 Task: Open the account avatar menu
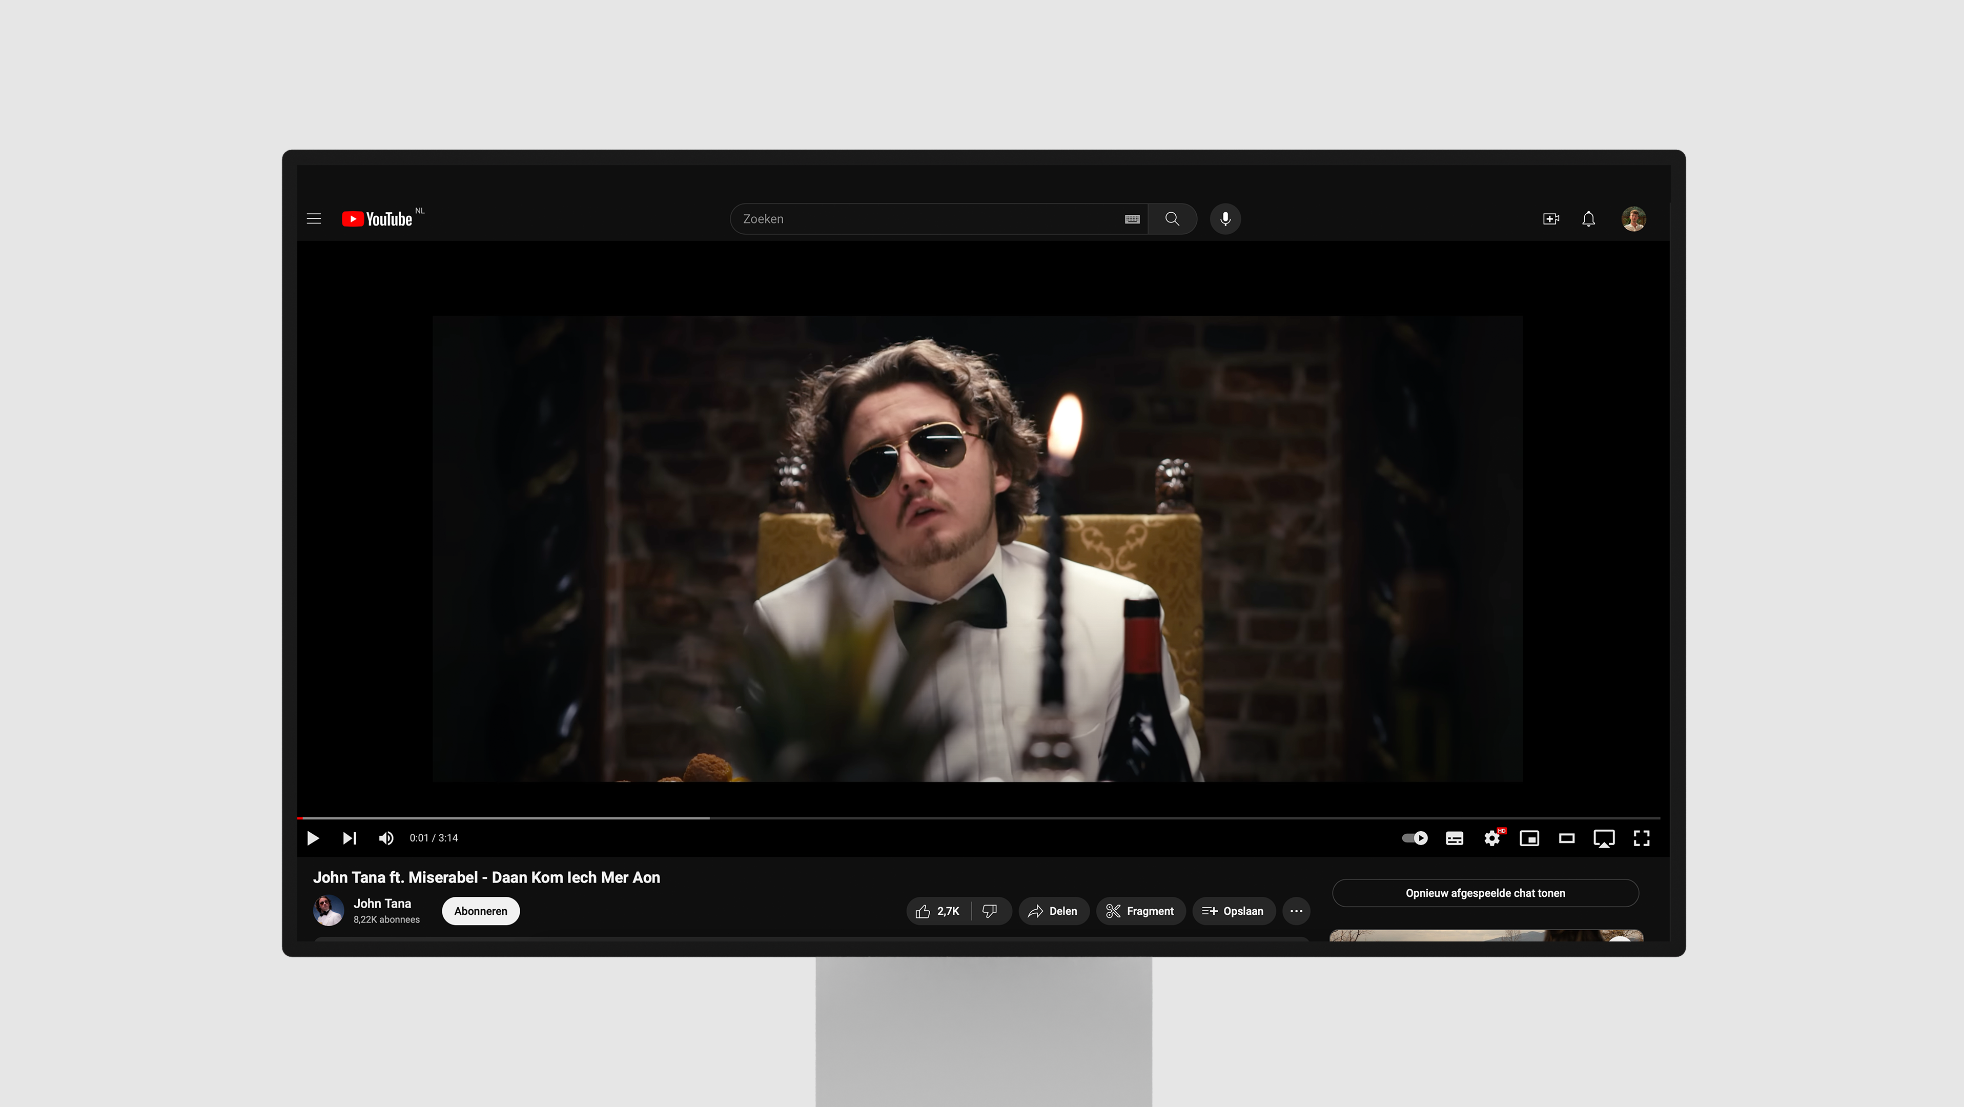(1633, 219)
